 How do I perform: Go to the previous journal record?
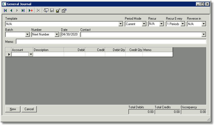[11, 10]
